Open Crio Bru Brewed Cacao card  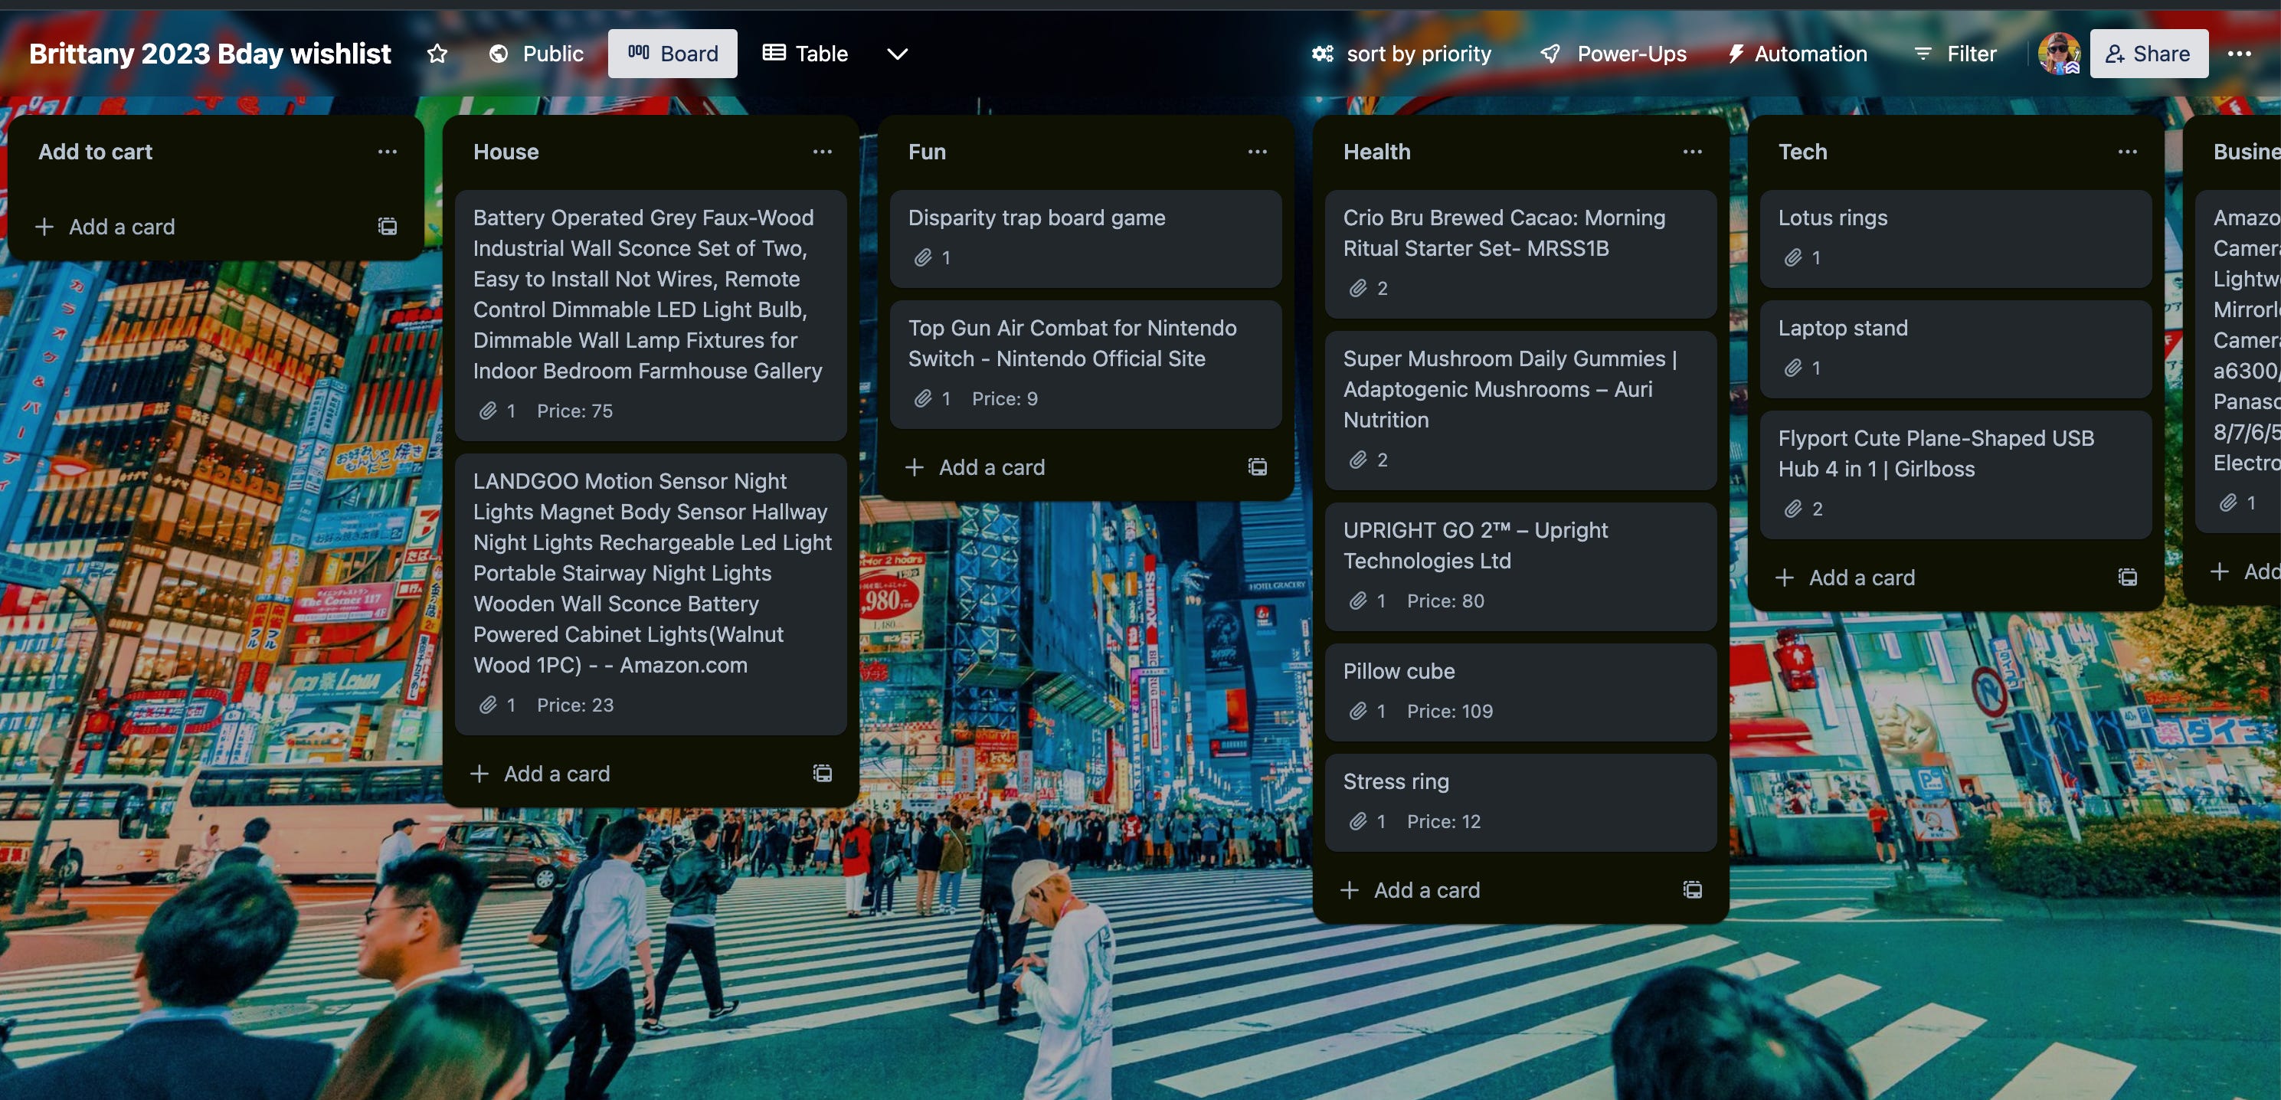point(1520,254)
